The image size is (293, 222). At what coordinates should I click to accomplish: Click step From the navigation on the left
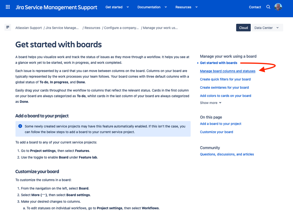[55, 188]
